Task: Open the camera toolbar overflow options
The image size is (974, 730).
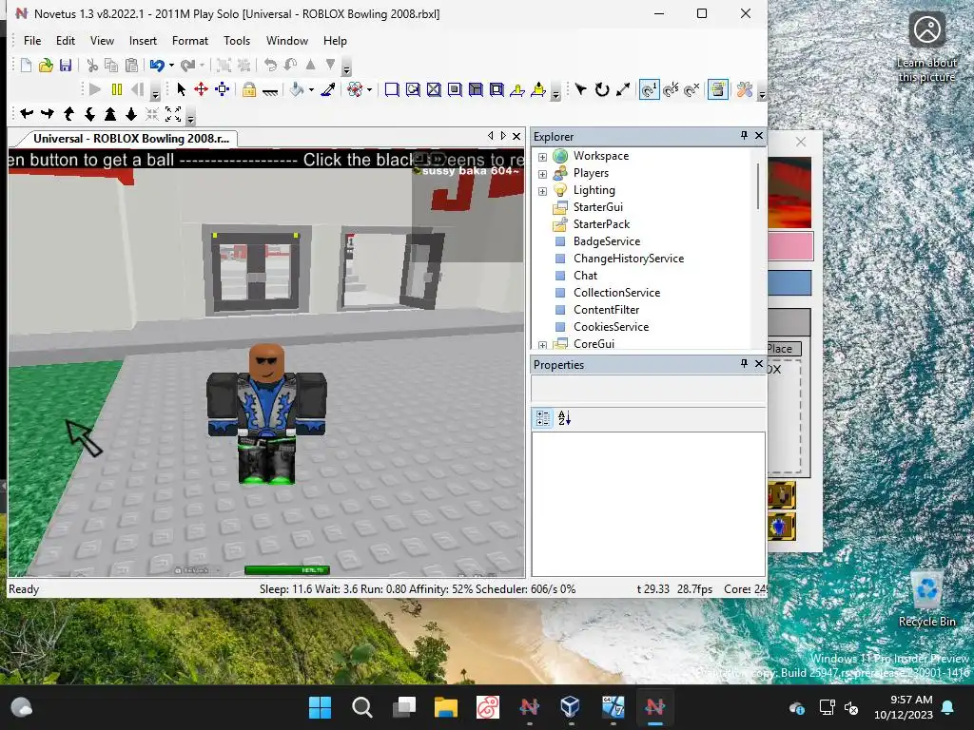Action: [190, 117]
